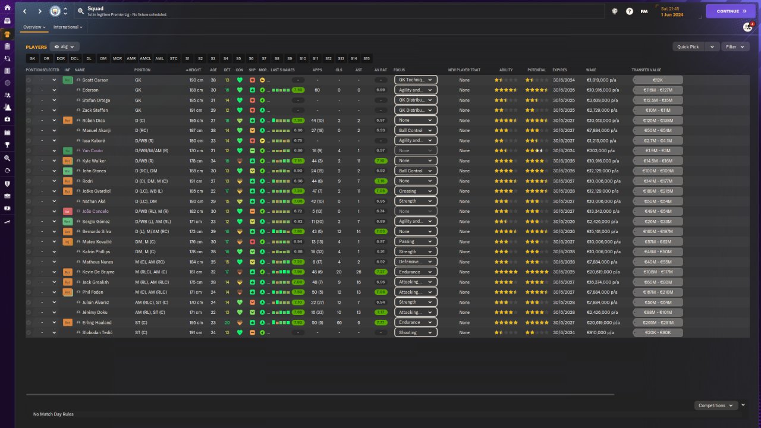Open the magnifier scouting icon in the sidebar

click(7, 158)
